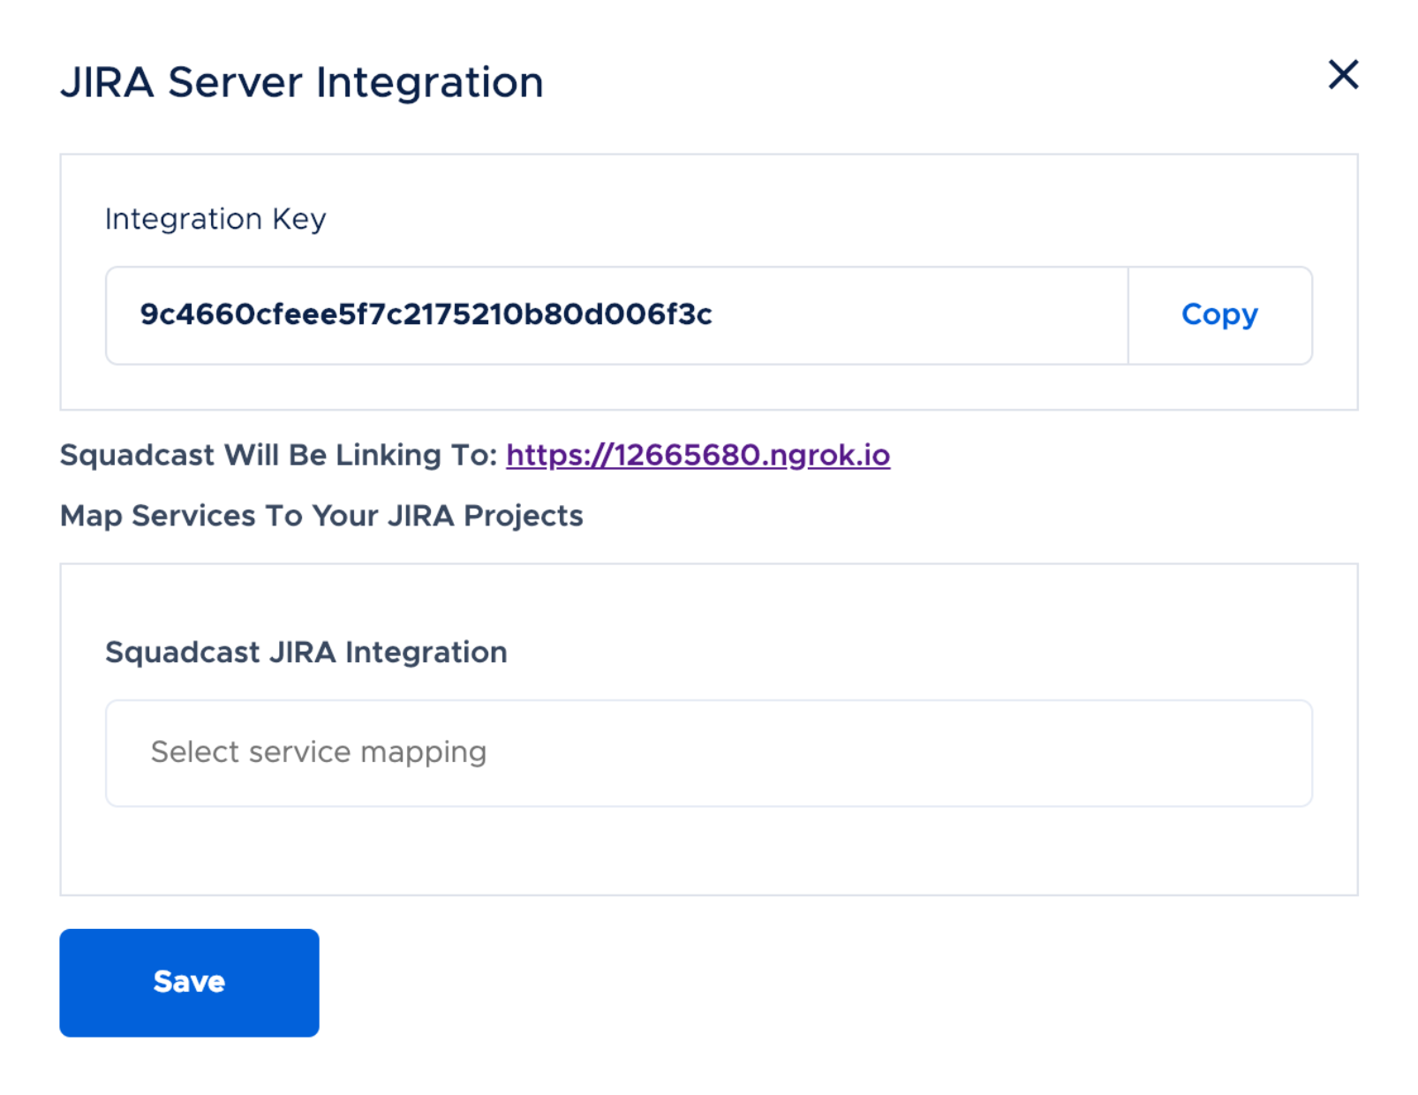Select the integration key value field
The height and width of the screenshot is (1095, 1418).
coord(617,315)
